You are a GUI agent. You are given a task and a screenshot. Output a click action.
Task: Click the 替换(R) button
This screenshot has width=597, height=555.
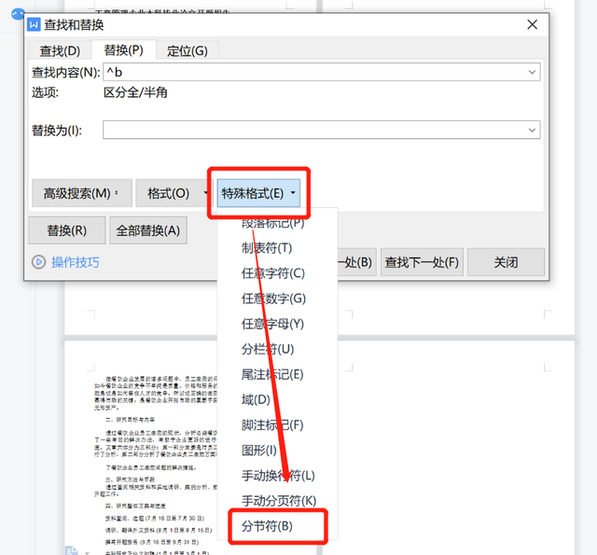tap(67, 230)
